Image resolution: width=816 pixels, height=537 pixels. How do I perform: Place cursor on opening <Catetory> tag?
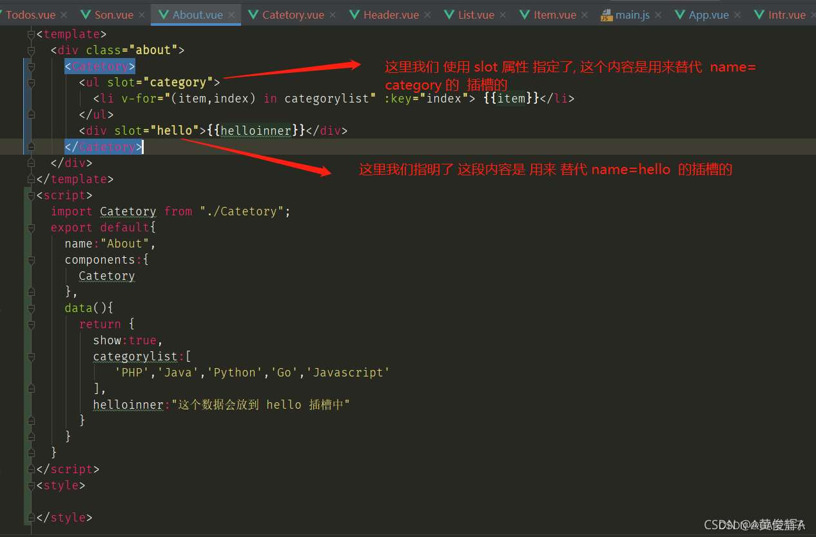click(x=100, y=66)
